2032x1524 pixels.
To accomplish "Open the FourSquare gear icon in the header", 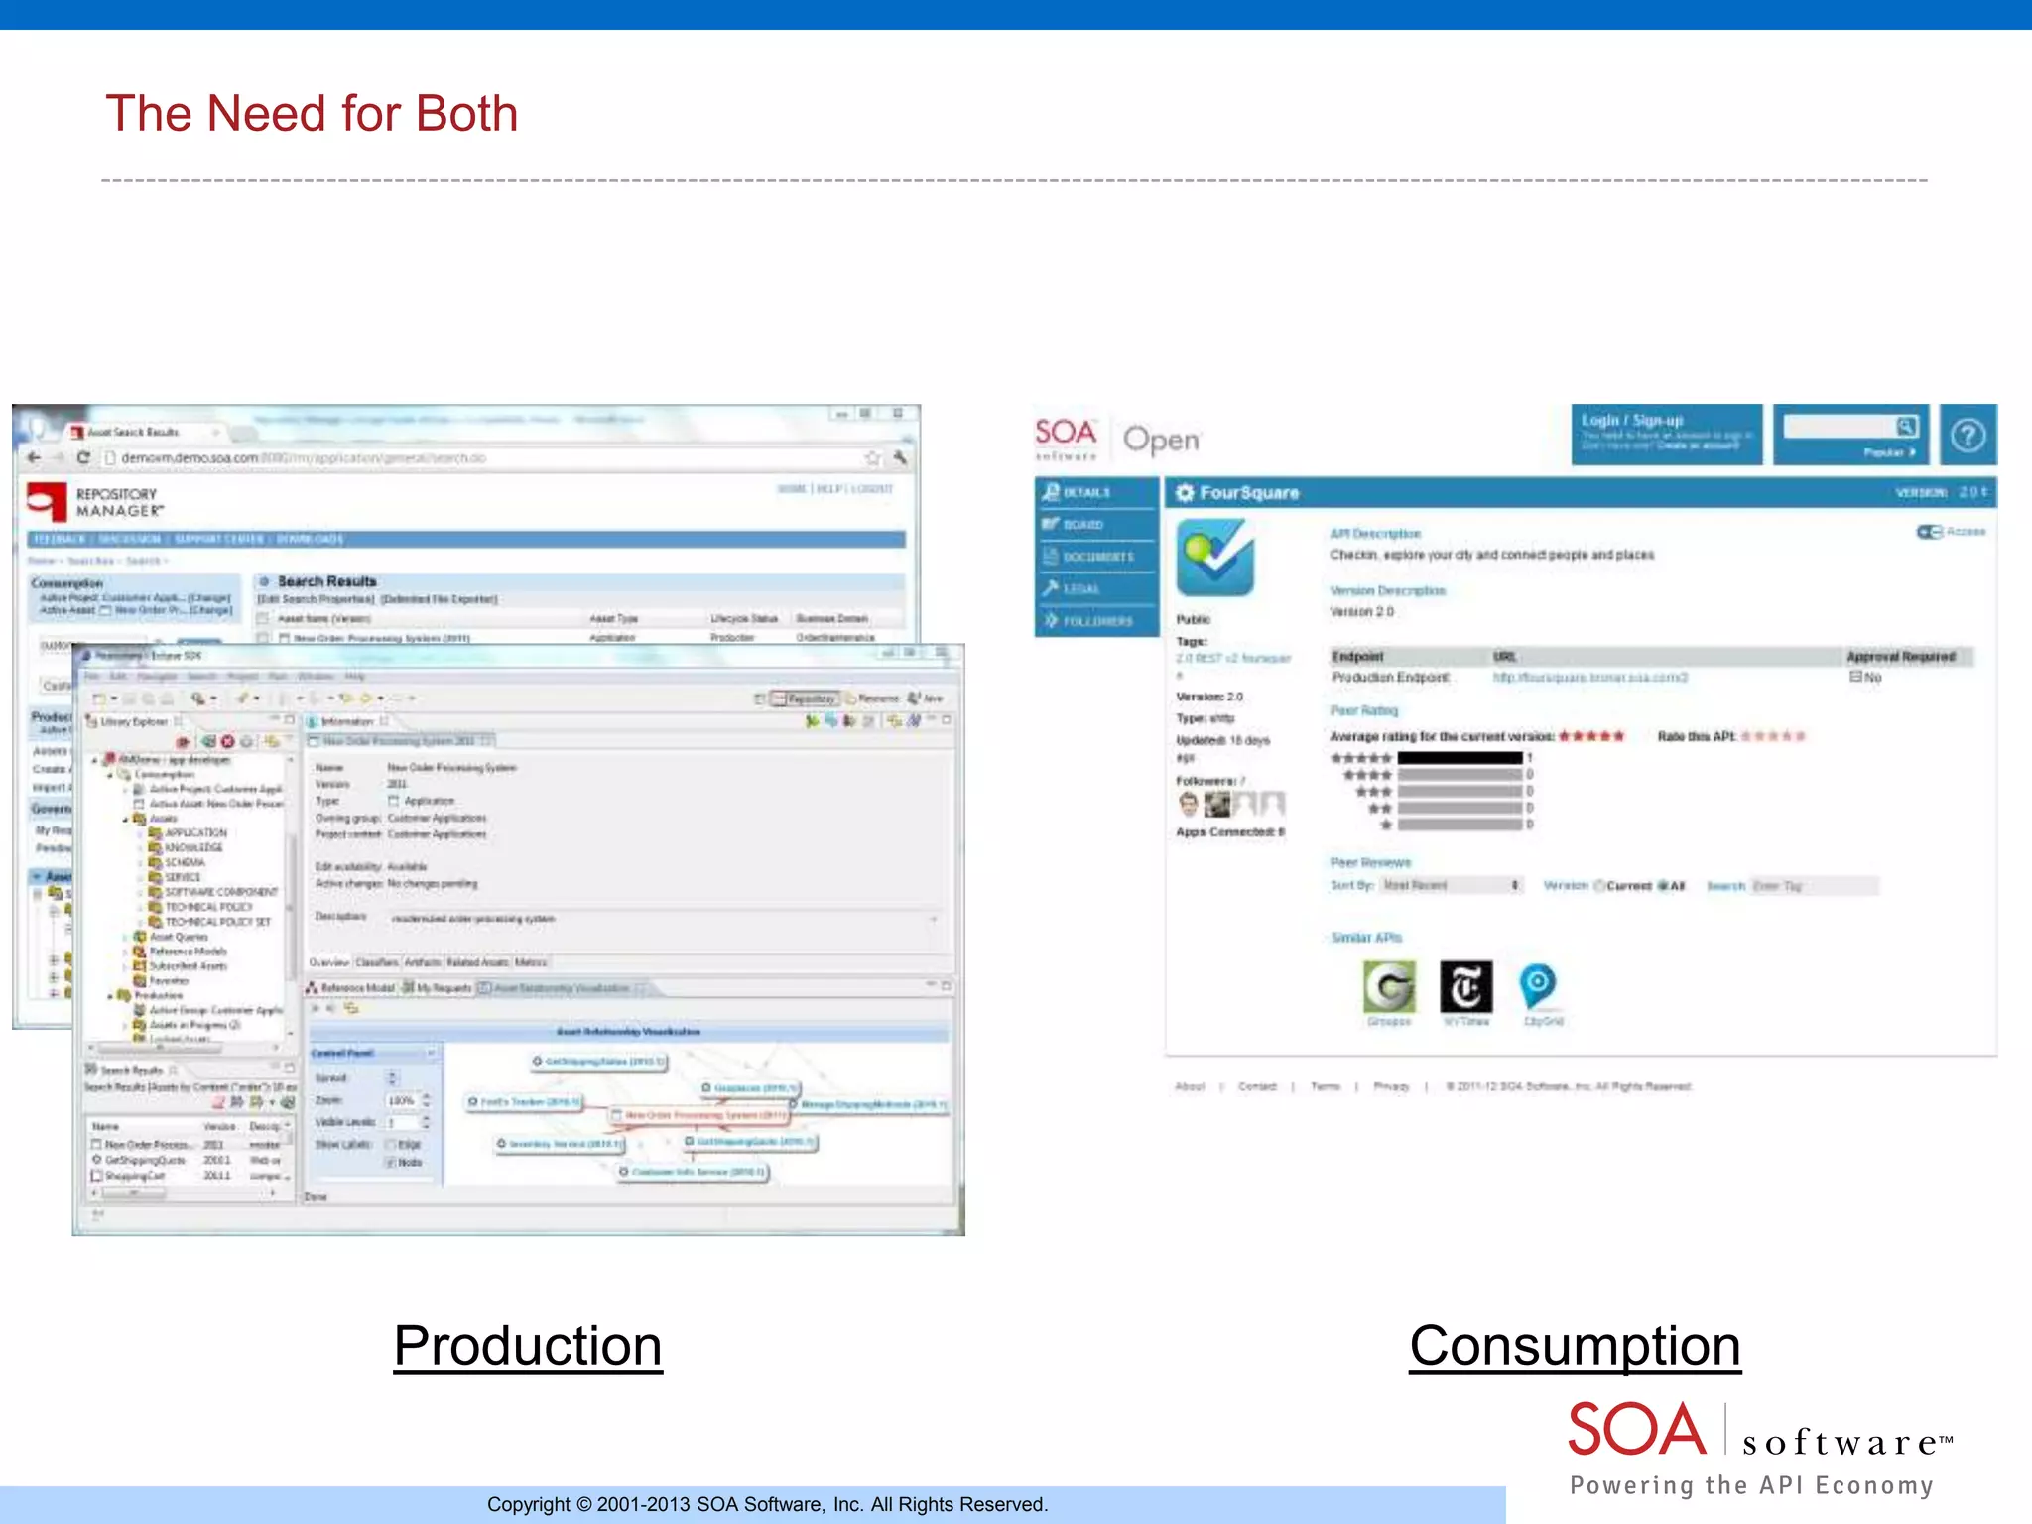I will [x=1184, y=493].
